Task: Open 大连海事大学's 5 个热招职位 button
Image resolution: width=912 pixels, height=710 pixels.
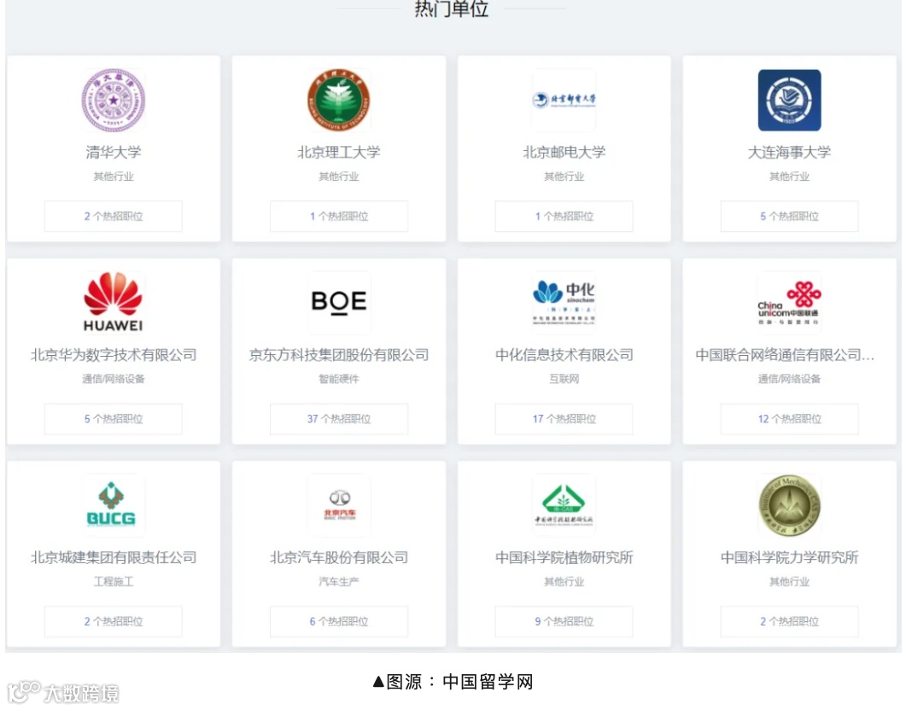Action: [789, 216]
